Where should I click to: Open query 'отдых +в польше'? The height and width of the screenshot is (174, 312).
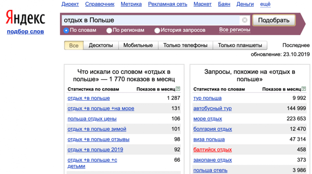coord(89,98)
